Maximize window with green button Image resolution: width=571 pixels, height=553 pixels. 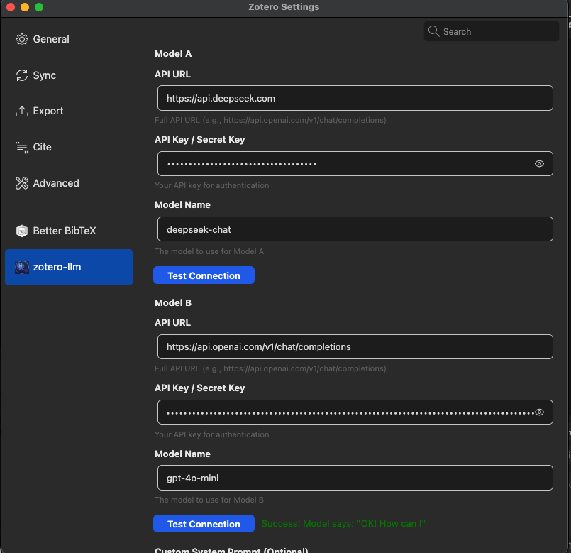(39, 7)
